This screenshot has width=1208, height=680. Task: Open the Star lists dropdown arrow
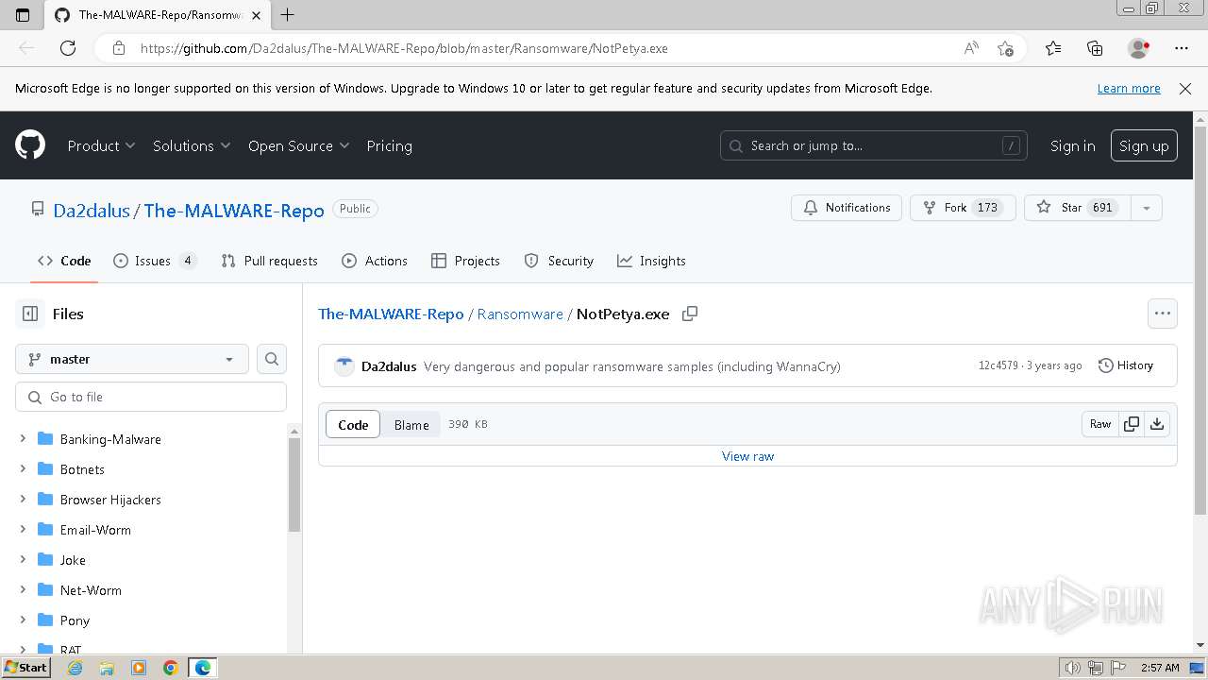[1146, 208]
